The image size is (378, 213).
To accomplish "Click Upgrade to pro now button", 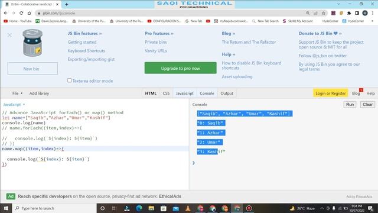I will tap(180, 68).
